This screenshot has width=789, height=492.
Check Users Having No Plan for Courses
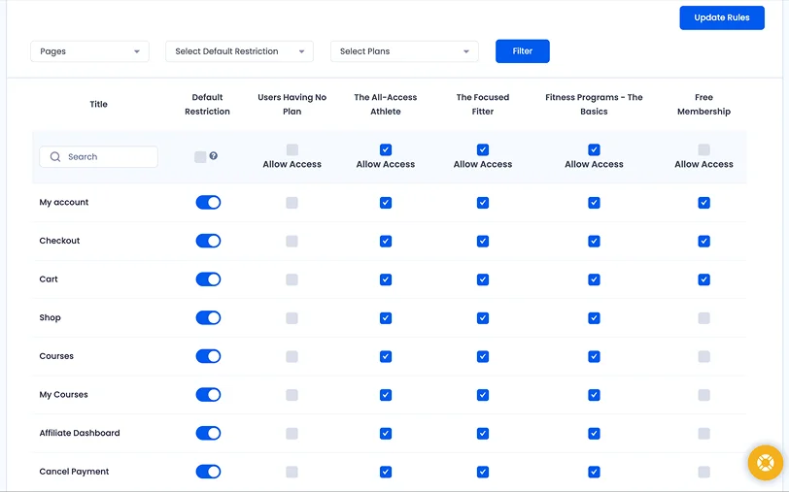pos(292,356)
